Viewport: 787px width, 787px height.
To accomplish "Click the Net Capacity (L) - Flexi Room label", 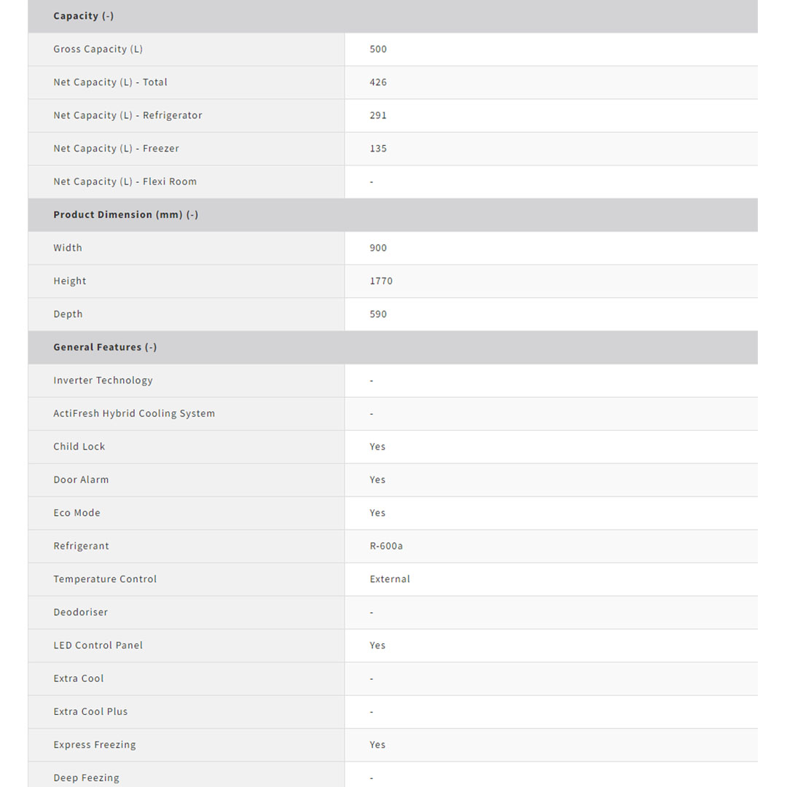I will [125, 182].
